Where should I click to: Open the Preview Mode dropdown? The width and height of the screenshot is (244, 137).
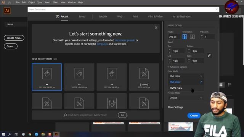click(186, 98)
